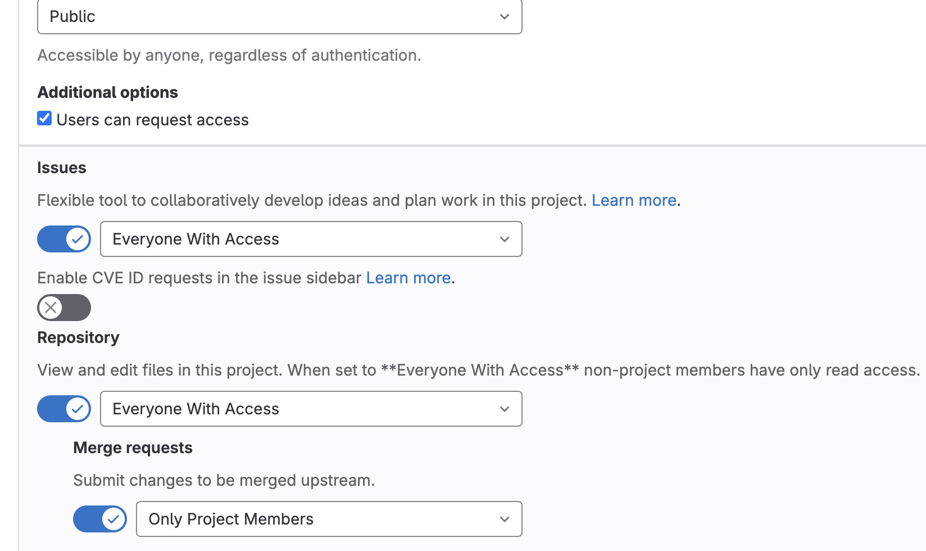Uncheck the Users can request access checkbox
This screenshot has width=926, height=551.
(x=44, y=119)
